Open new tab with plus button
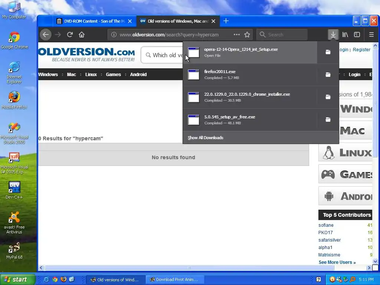This screenshot has height=285, width=380. point(226,21)
